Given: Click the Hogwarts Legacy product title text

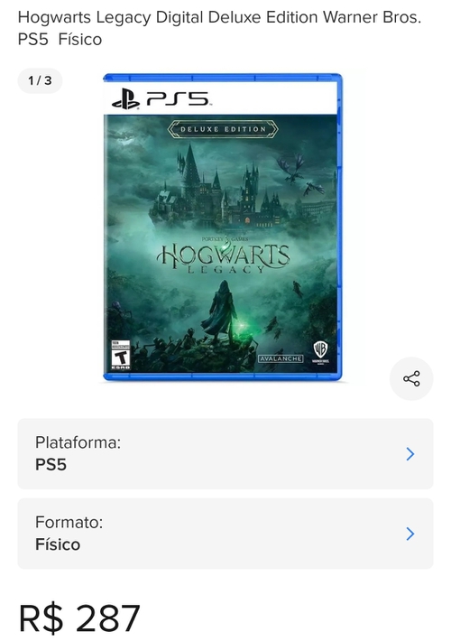Looking at the screenshot, I should pos(219,28).
